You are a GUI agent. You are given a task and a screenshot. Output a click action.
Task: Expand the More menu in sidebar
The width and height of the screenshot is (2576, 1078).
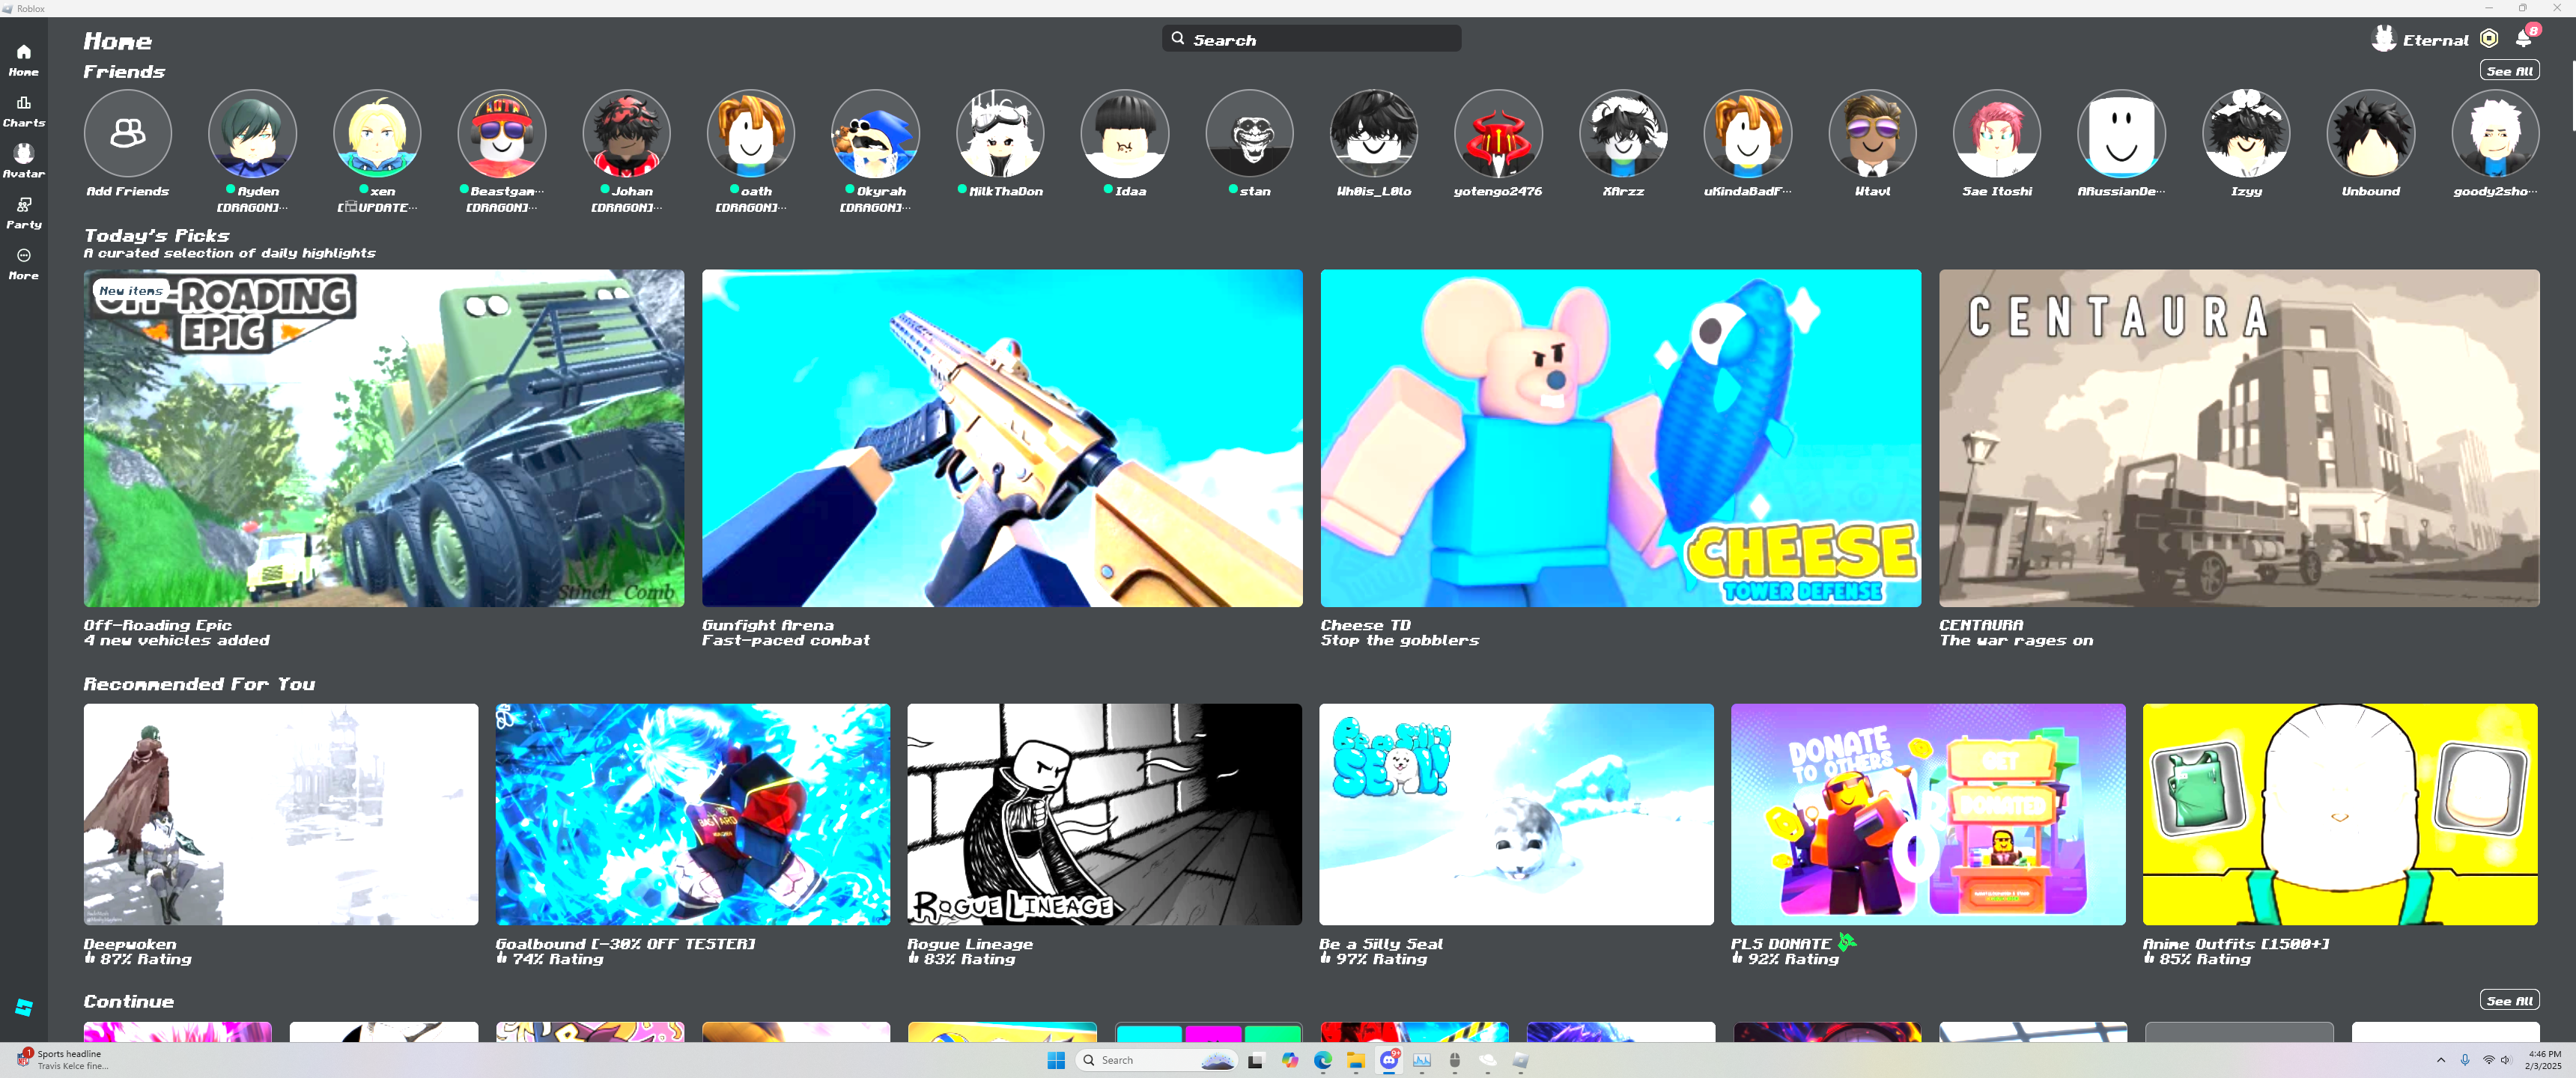pyautogui.click(x=23, y=263)
